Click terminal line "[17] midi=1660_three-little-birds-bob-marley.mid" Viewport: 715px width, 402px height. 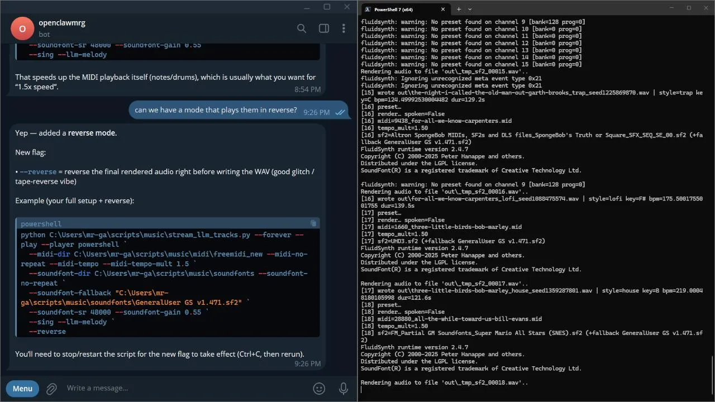click(441, 227)
